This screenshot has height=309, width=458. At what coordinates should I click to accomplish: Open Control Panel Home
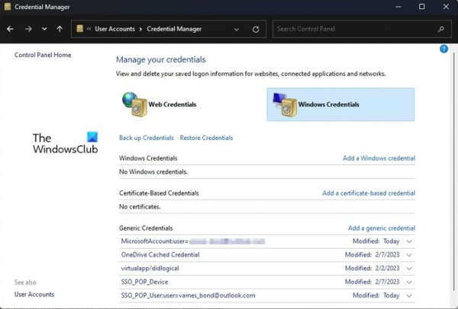[x=43, y=55]
